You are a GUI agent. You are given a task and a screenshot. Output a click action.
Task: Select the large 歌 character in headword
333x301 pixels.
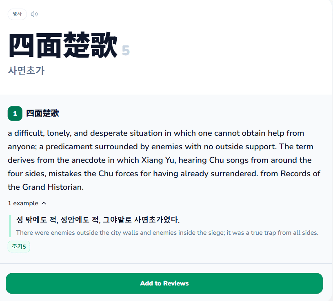104,45
